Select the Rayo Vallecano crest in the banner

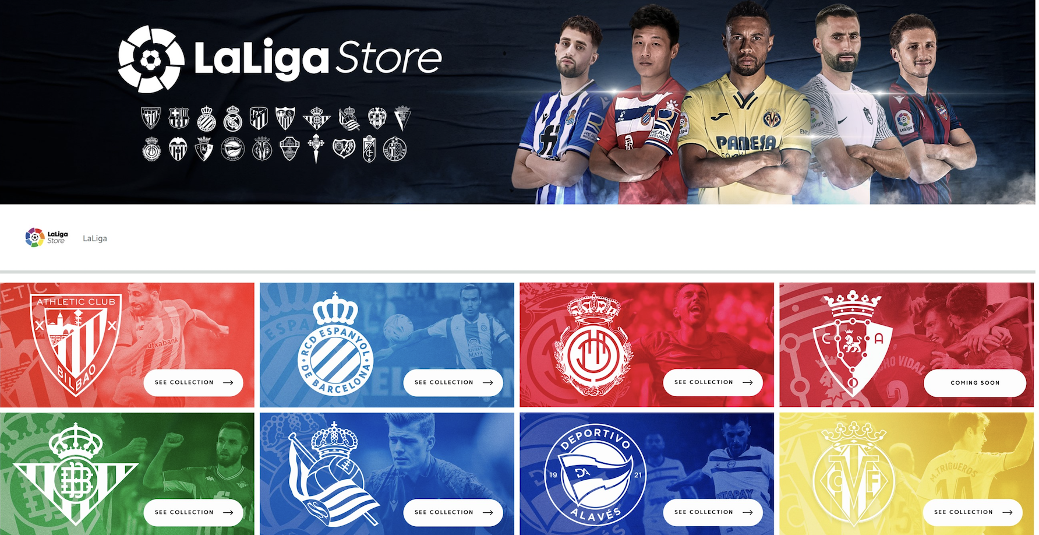click(344, 149)
